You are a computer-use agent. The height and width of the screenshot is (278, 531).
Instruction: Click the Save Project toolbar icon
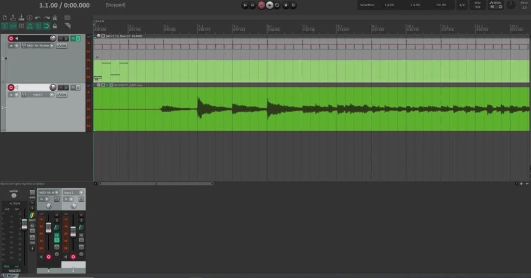[x=21, y=18]
